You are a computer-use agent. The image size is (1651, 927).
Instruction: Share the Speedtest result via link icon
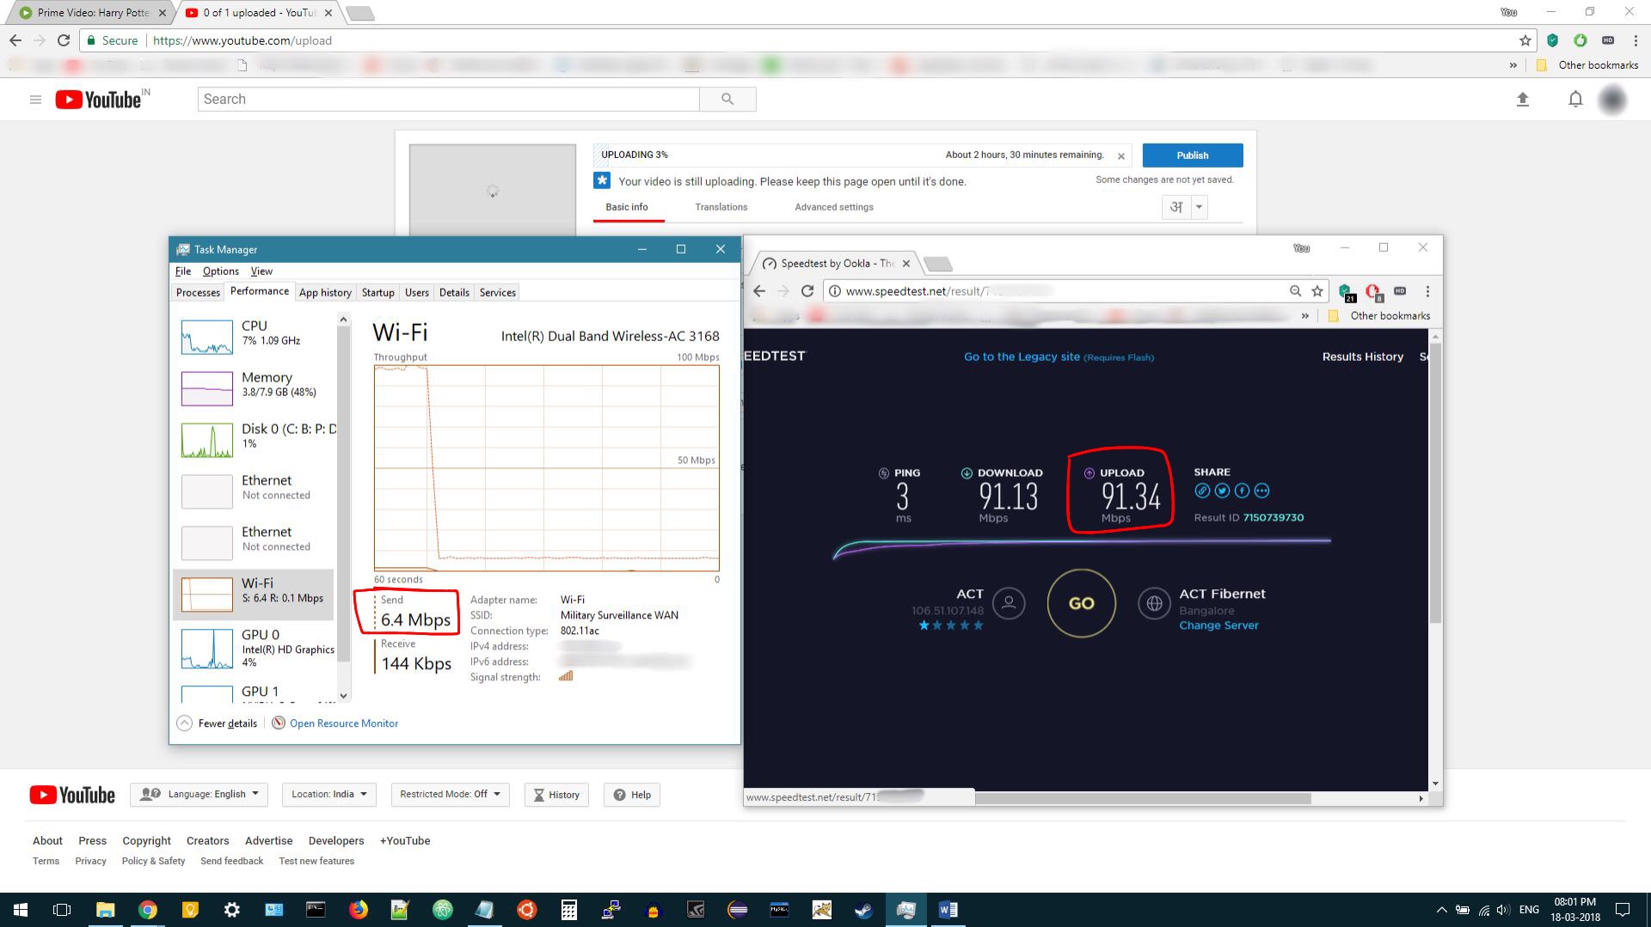pos(1202,491)
